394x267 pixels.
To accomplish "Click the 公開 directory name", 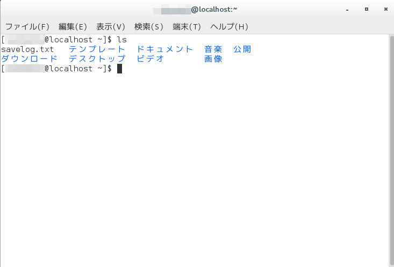I will coord(242,49).
